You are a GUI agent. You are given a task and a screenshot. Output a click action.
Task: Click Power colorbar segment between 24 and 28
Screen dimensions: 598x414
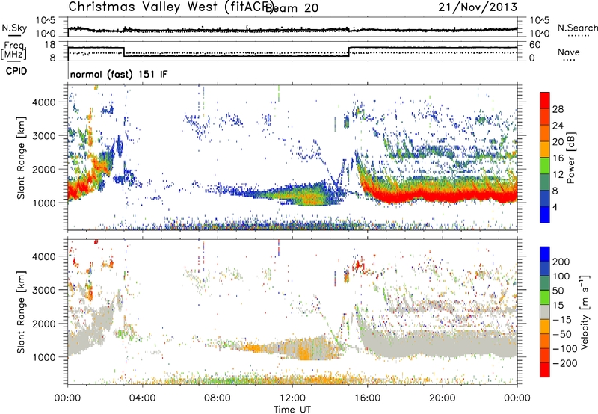tap(545, 117)
